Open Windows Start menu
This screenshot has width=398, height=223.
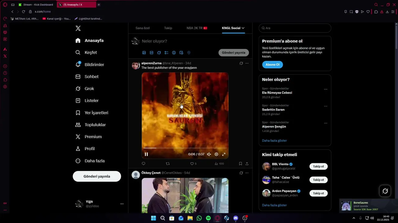pyautogui.click(x=153, y=218)
